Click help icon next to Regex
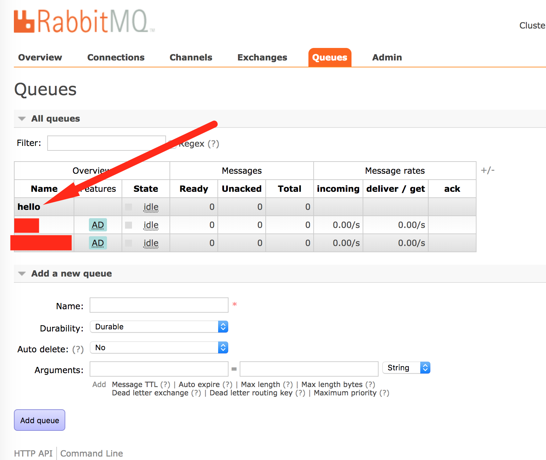This screenshot has height=460, width=546. click(x=213, y=143)
